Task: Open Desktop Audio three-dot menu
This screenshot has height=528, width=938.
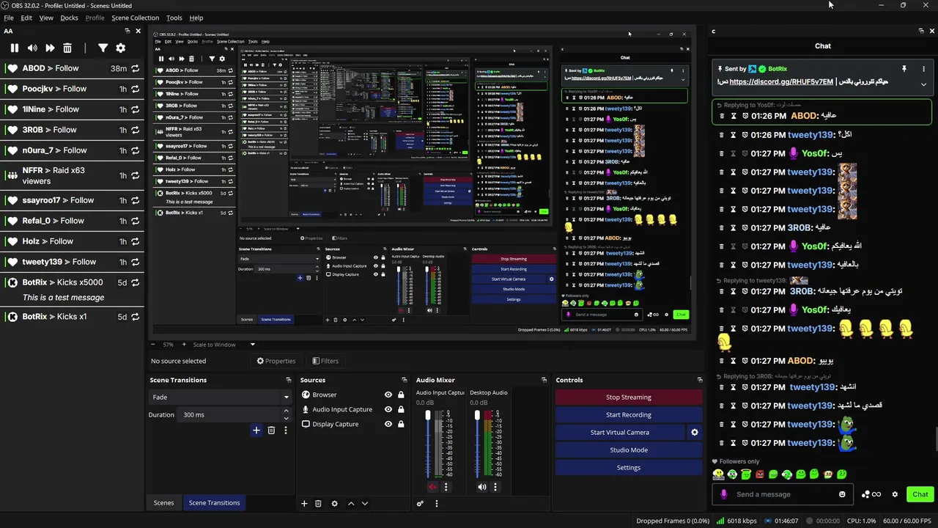Action: (x=495, y=487)
